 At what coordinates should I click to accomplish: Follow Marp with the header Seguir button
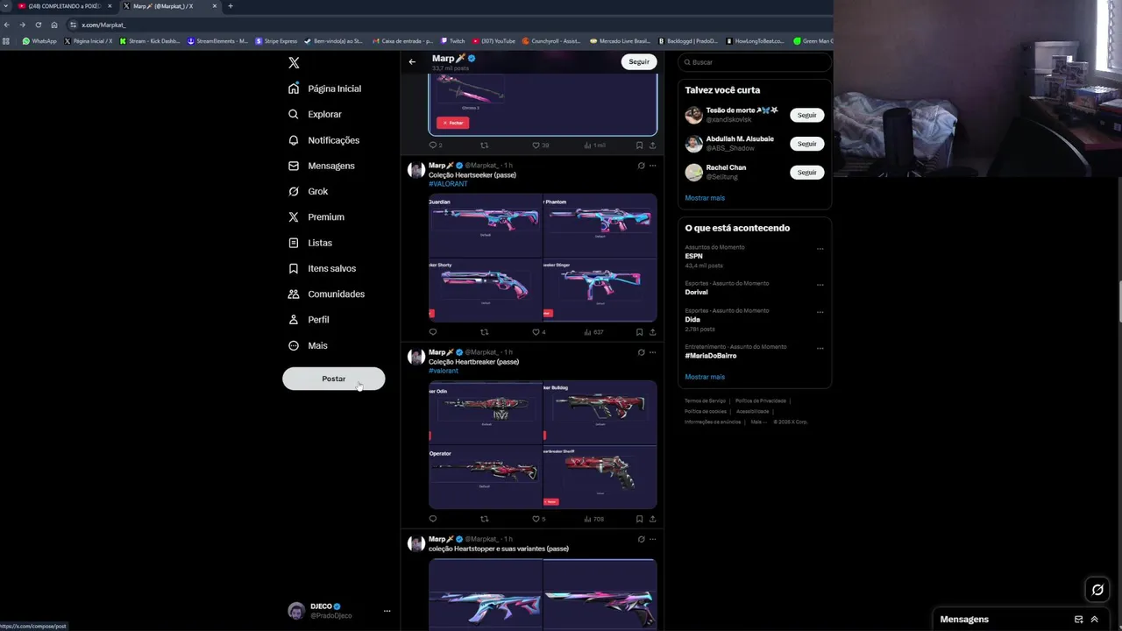[x=639, y=61]
